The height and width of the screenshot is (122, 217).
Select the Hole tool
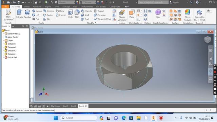[71, 14]
